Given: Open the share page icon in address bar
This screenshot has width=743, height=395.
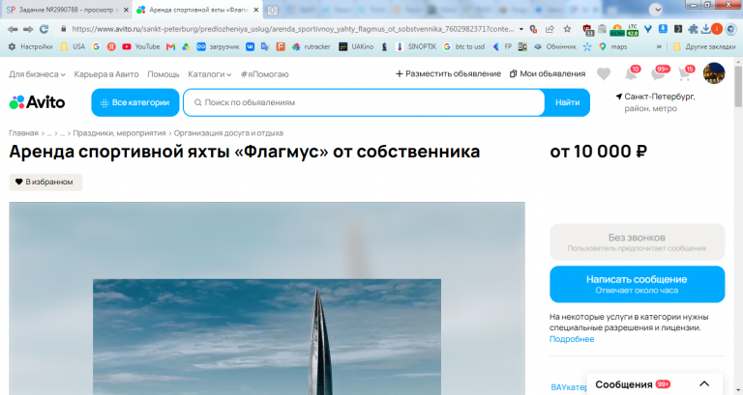Looking at the screenshot, I should click(550, 29).
